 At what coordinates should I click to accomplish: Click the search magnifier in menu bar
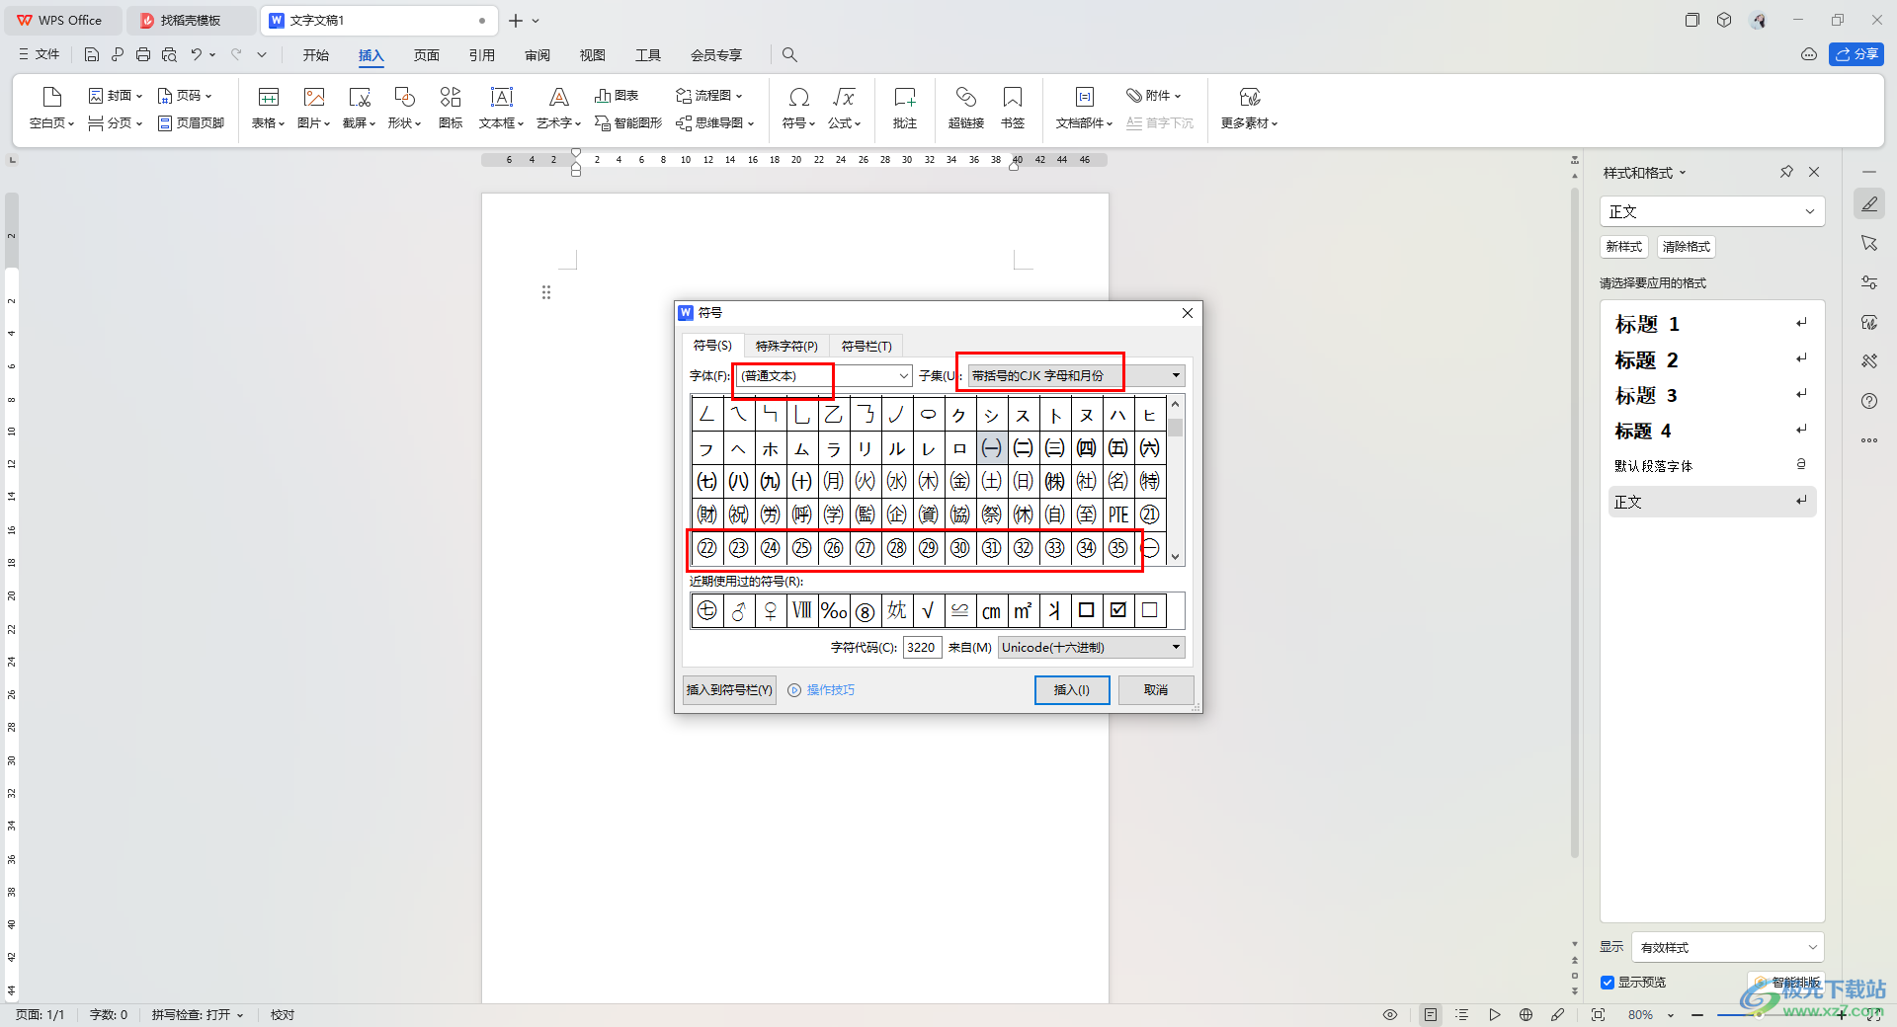click(x=789, y=55)
